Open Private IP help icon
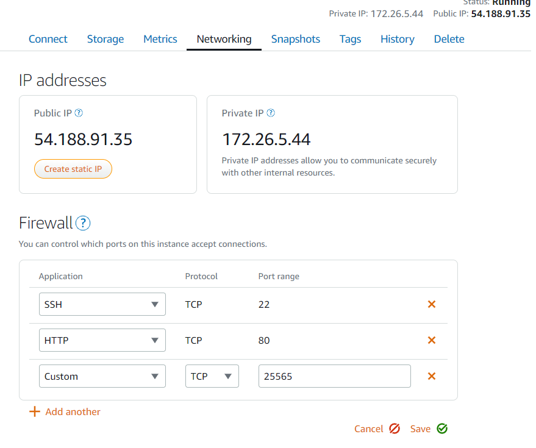This screenshot has height=448, width=536. pos(270,113)
